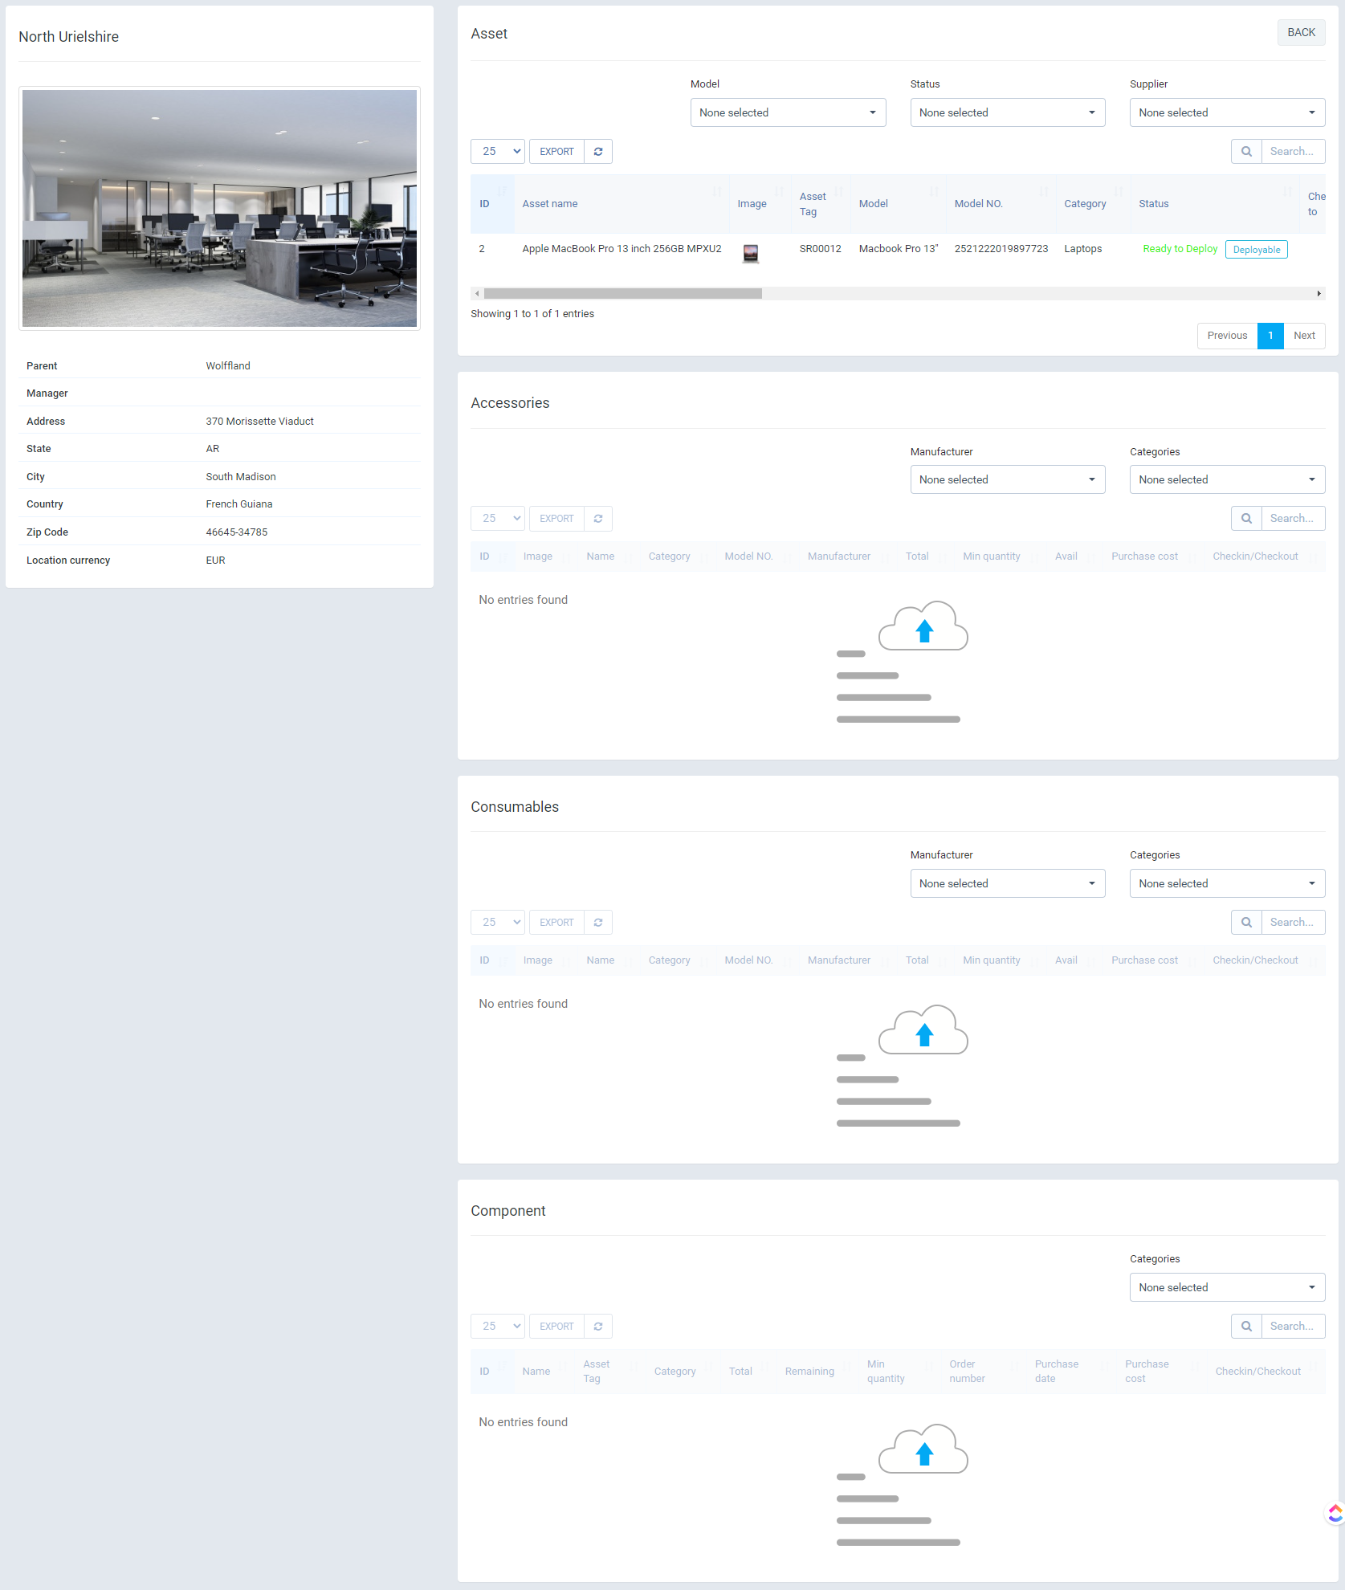Select page 1 in Asset pagination

tap(1270, 336)
